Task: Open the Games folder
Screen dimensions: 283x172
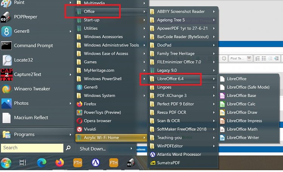Action: click(111, 62)
